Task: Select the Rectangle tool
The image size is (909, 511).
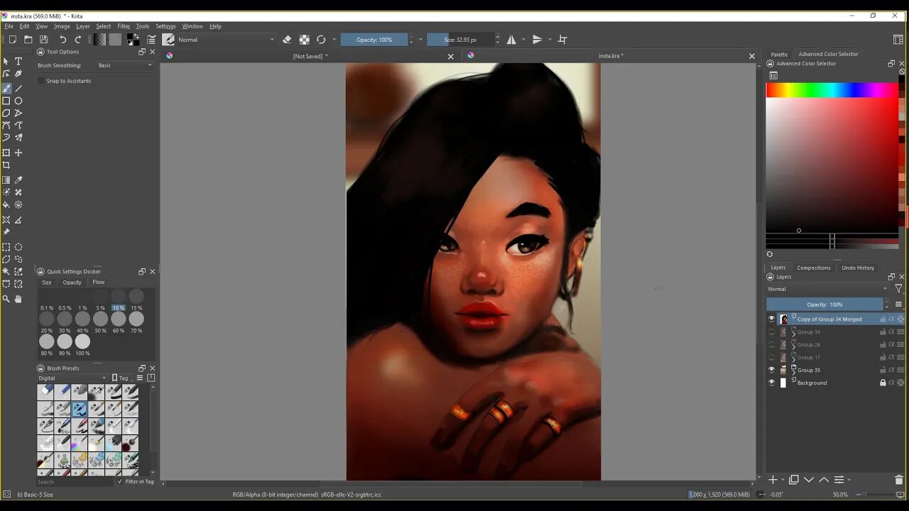Action: coord(6,101)
